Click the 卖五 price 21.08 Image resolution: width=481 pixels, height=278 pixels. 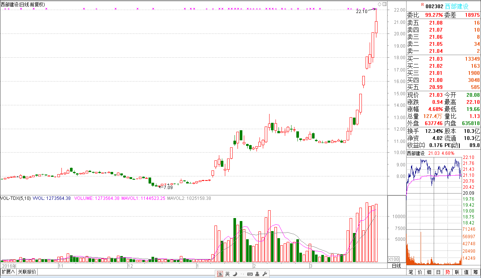(436, 23)
